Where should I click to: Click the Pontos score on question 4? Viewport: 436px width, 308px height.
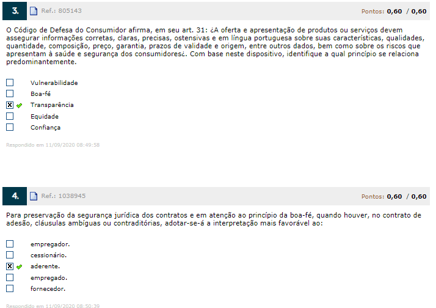[394, 196]
